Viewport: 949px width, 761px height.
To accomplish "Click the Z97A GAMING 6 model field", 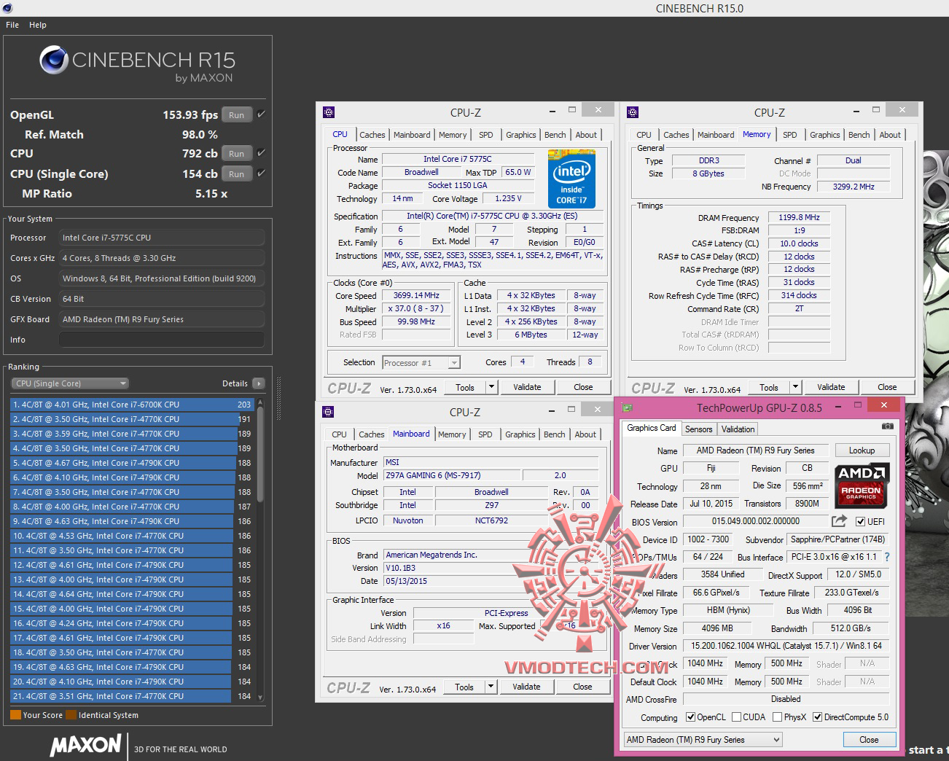I will 453,475.
